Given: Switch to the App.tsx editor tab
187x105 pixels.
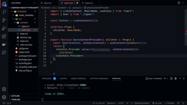Looking at the screenshot, I should pyautogui.click(x=48, y=3).
